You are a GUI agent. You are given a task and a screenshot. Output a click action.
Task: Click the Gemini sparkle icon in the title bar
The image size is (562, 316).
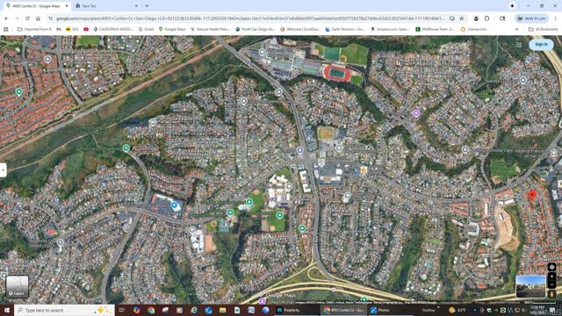pos(512,6)
